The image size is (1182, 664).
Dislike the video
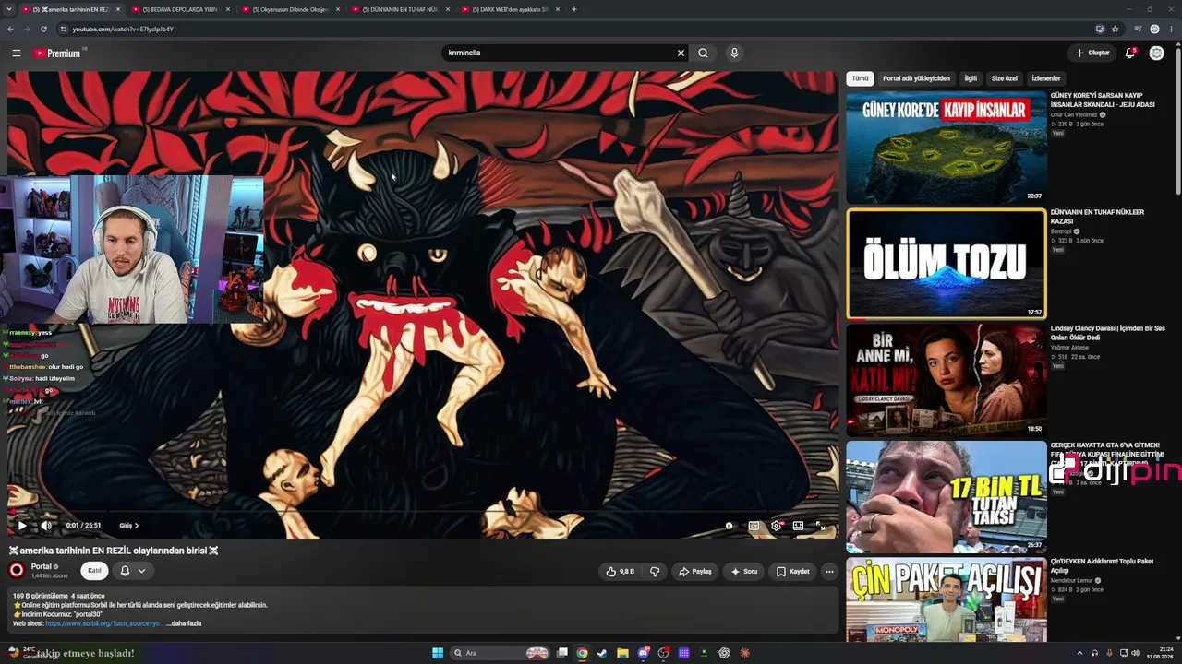tap(655, 572)
